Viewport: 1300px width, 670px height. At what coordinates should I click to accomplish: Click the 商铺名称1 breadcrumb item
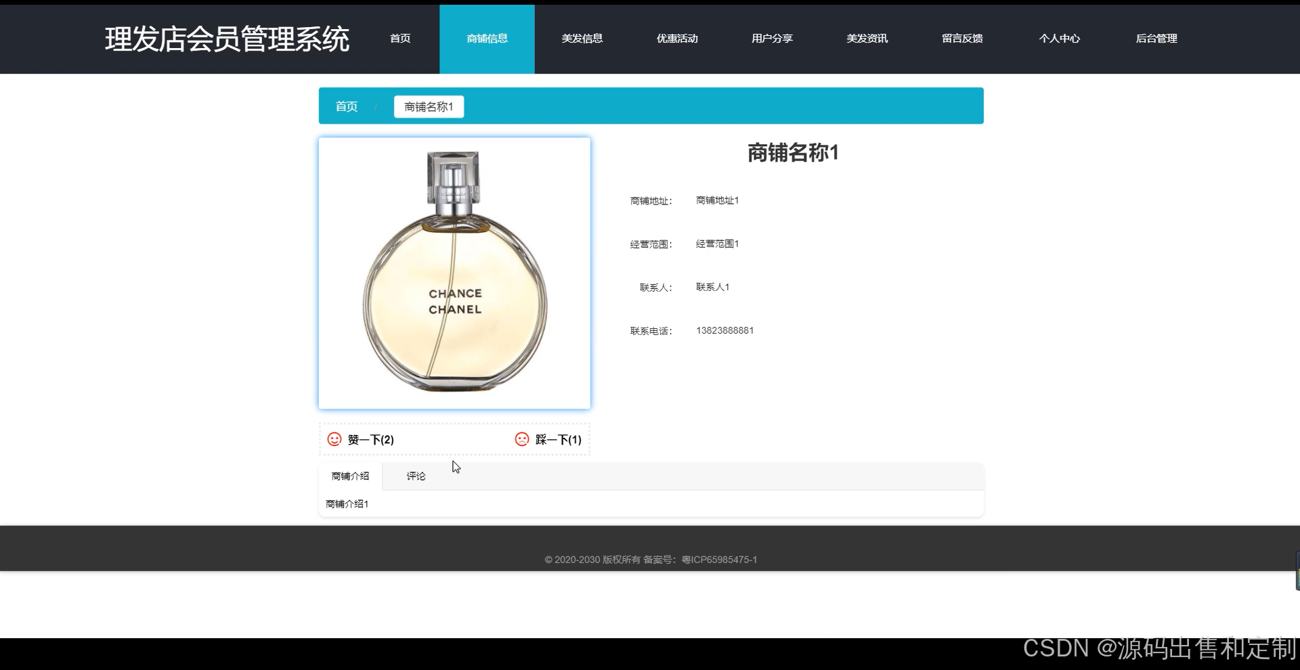[429, 107]
